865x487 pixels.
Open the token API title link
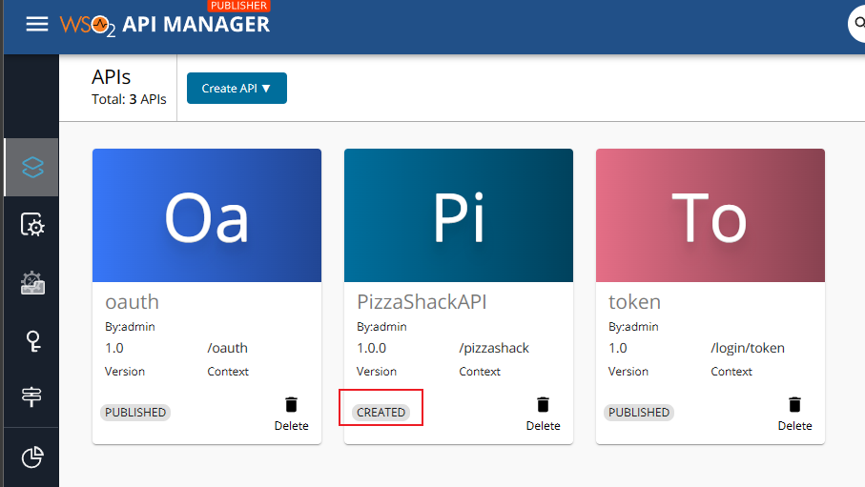[634, 302]
